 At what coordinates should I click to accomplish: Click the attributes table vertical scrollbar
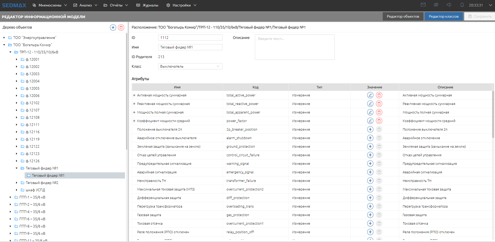click(x=493, y=114)
